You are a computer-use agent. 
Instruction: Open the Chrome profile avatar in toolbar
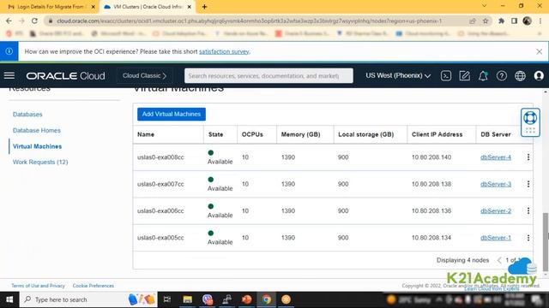[527, 21]
